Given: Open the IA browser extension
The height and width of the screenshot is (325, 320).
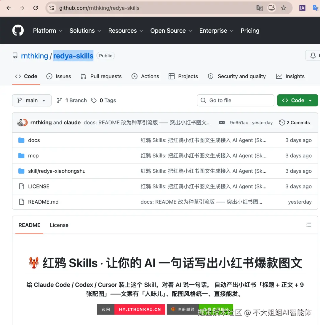Looking at the screenshot, I should pos(302,8).
